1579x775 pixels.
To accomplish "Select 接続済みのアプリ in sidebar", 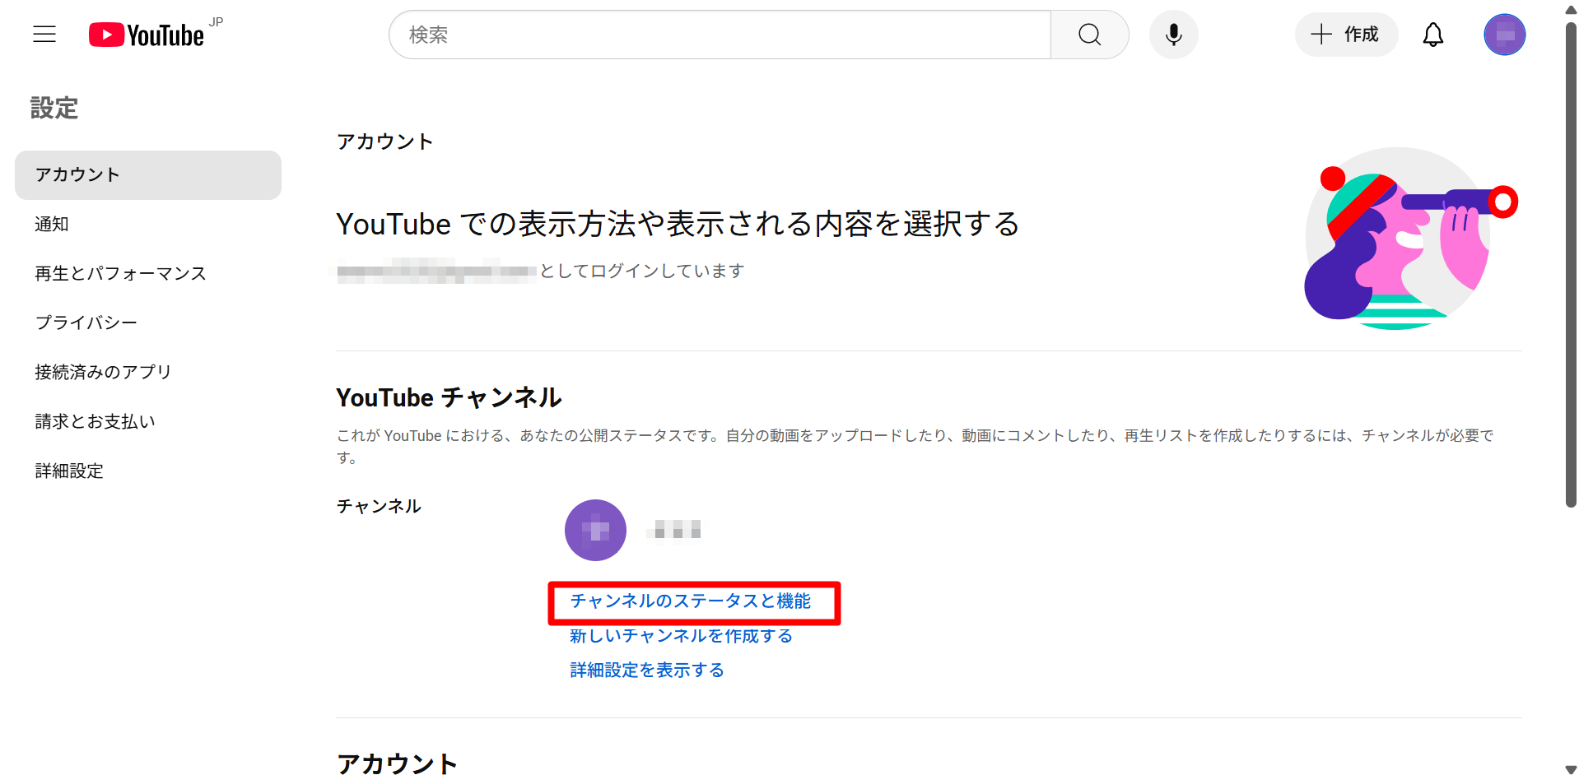I will point(103,372).
